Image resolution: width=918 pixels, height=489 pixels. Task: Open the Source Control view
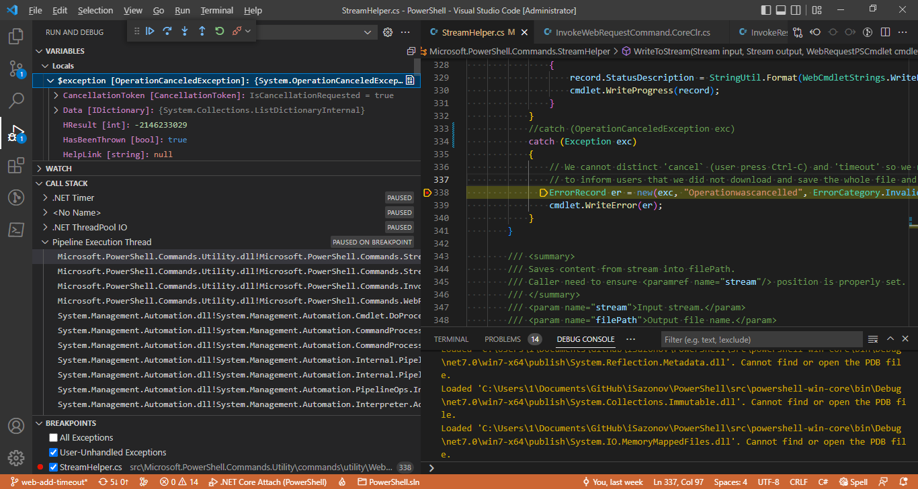16,68
